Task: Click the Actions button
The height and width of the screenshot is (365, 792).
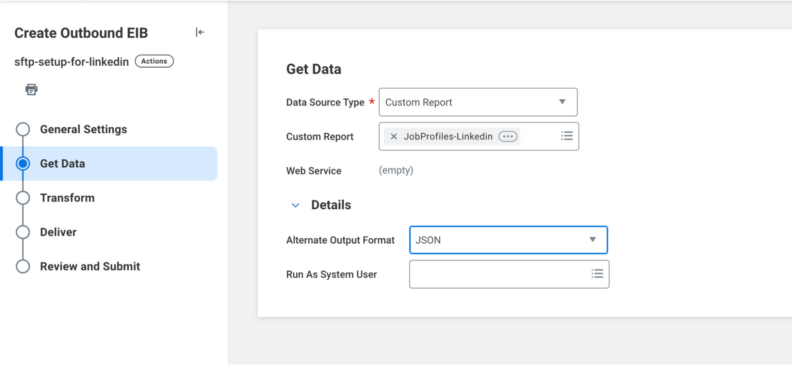Action: tap(154, 61)
